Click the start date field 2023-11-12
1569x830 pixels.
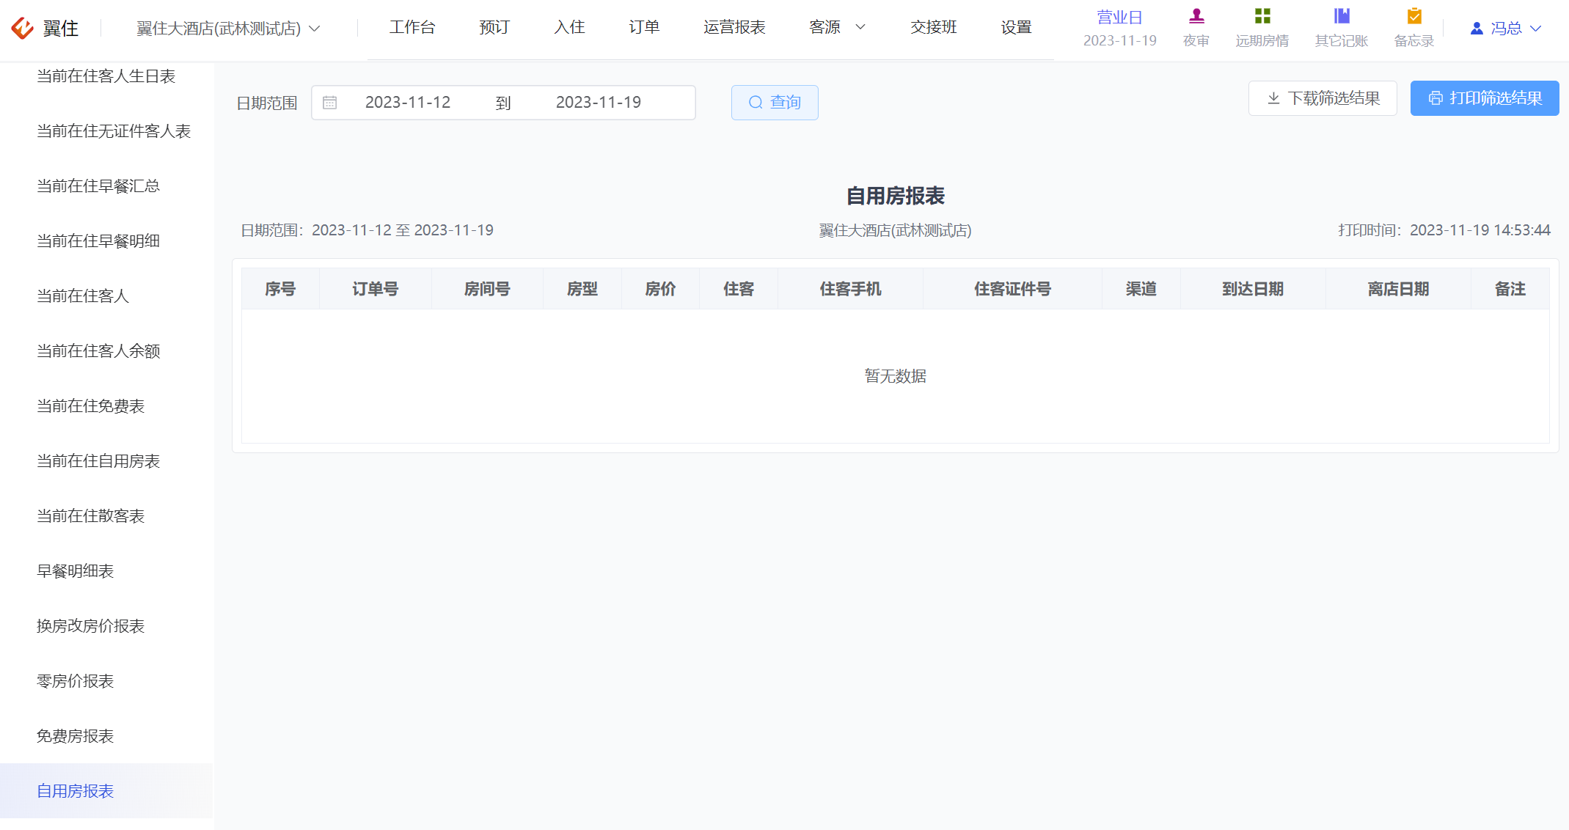(408, 103)
